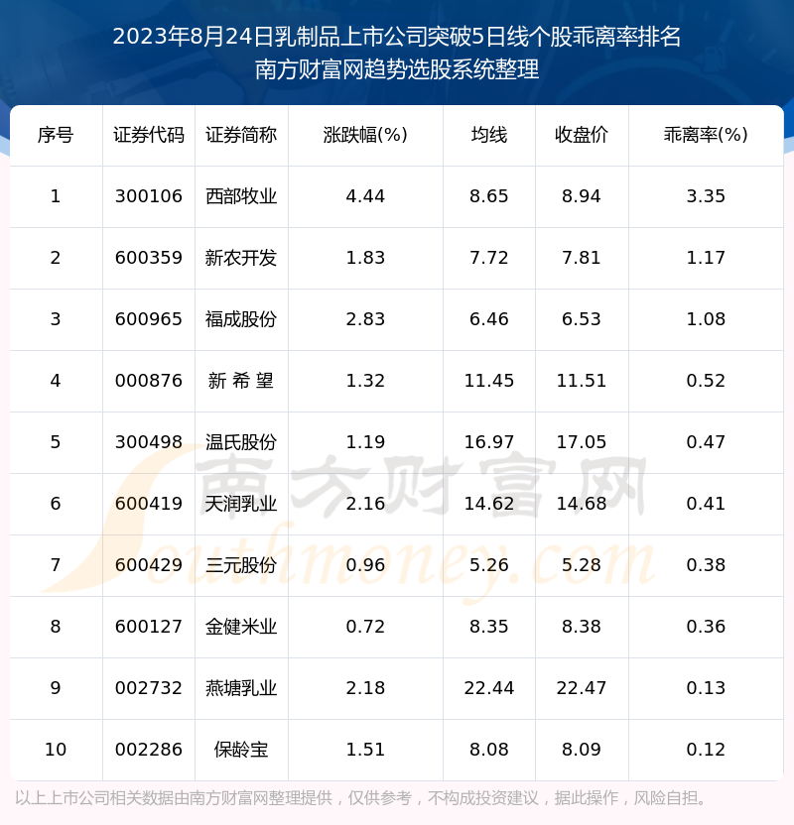Select stock code 600429
The image size is (794, 825).
click(149, 565)
